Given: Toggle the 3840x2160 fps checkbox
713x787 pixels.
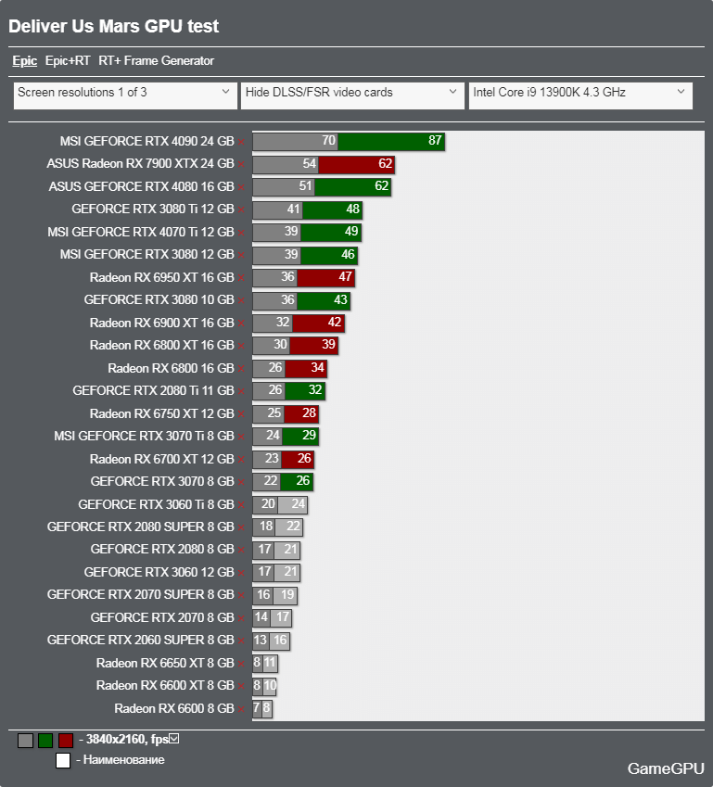Looking at the screenshot, I should click(x=173, y=738).
